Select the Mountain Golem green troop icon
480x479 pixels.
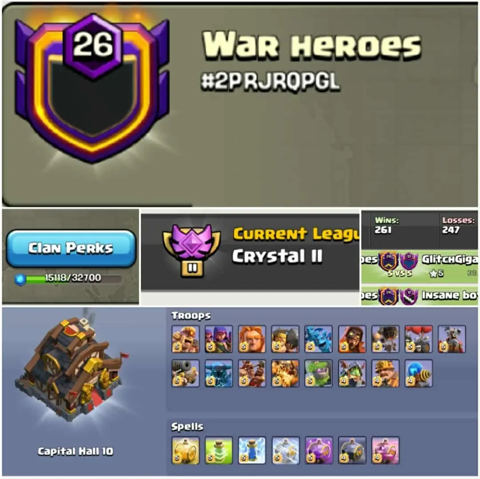pos(318,373)
